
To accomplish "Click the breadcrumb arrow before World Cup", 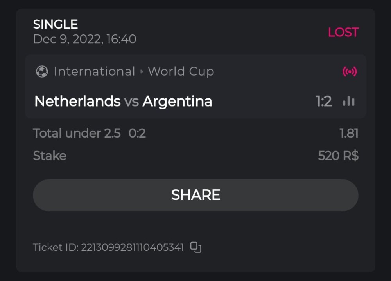I will point(142,72).
